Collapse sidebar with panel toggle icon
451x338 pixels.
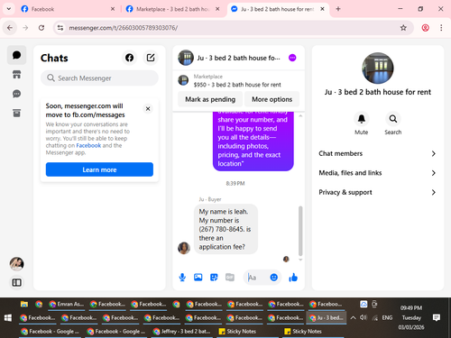(x=16, y=282)
